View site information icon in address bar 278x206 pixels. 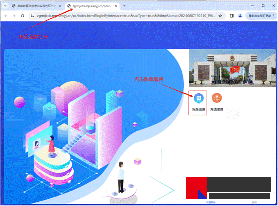point(33,16)
